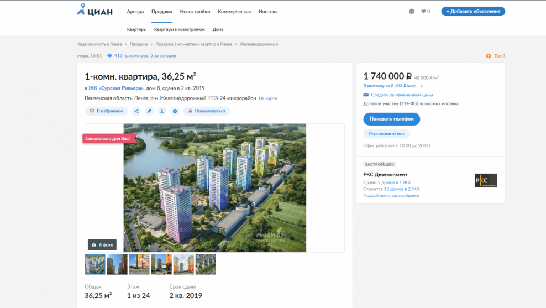
Task: Open the main aerial complex photo
Action: 215,188
